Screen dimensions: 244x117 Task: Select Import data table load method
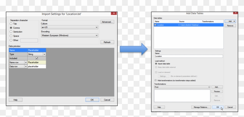[156, 64]
